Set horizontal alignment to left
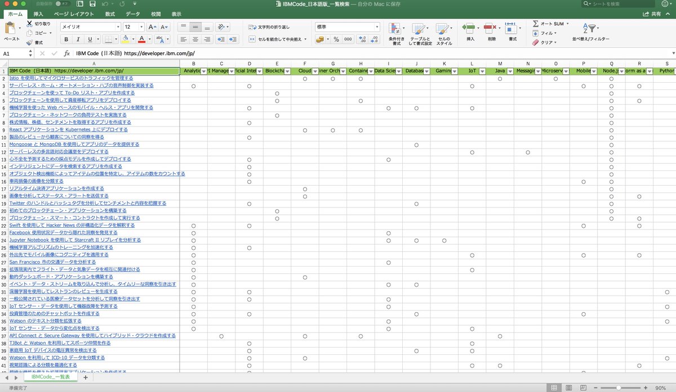The width and height of the screenshot is (676, 392). coord(184,39)
